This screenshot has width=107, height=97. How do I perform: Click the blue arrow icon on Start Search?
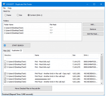point(5,45)
